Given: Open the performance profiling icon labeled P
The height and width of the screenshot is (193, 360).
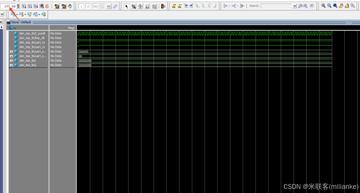Looking at the screenshot, I should point(57,6).
